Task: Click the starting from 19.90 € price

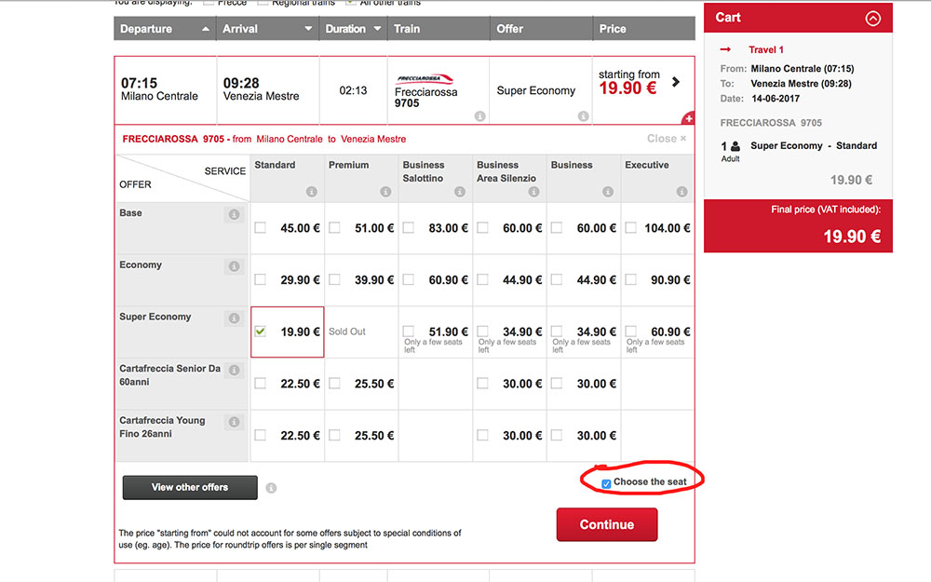Action: pos(628,83)
